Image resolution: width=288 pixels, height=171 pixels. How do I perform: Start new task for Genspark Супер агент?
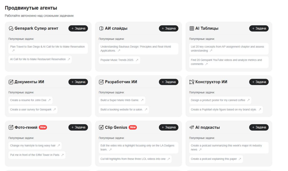pos(78,28)
